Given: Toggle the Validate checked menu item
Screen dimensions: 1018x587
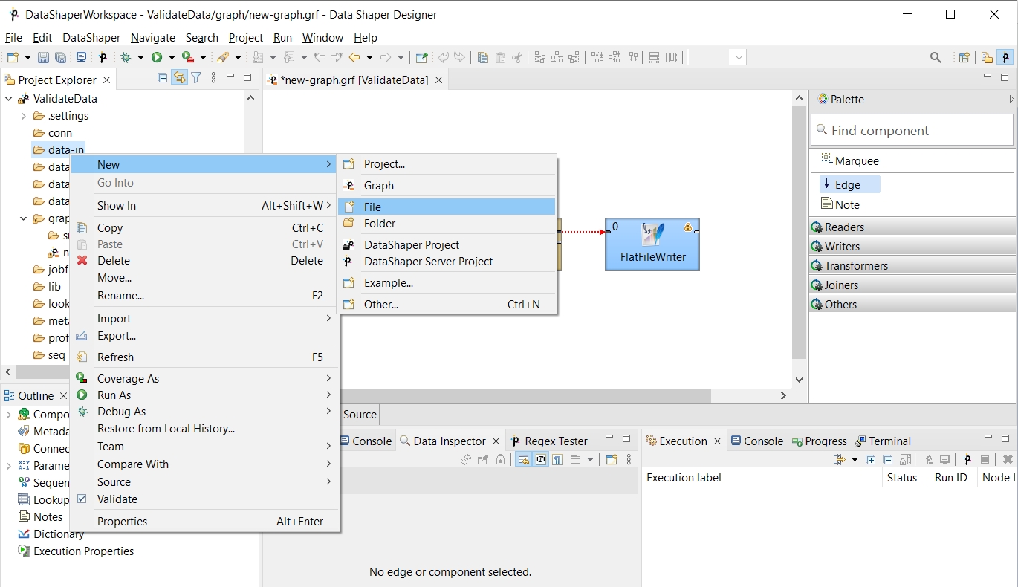Looking at the screenshot, I should click(117, 499).
